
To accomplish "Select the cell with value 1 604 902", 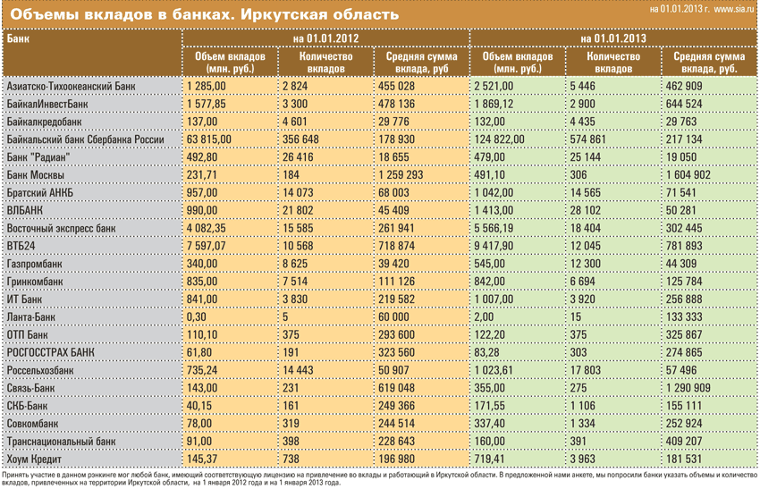I will [688, 175].
